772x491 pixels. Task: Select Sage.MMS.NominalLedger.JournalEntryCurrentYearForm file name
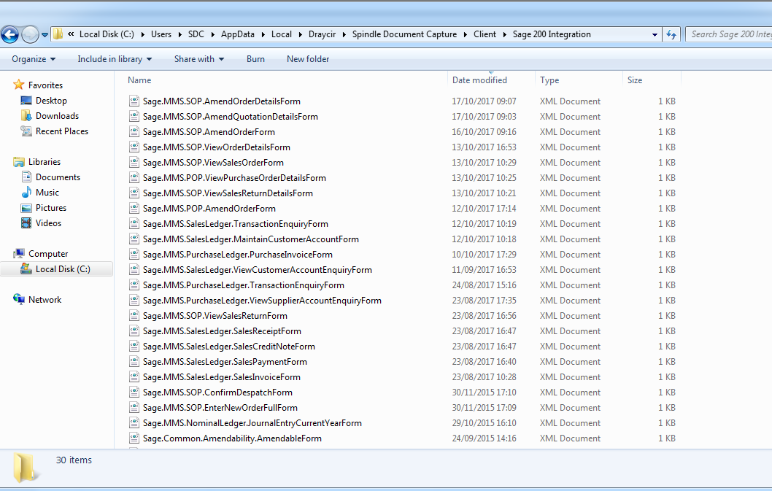tap(252, 423)
